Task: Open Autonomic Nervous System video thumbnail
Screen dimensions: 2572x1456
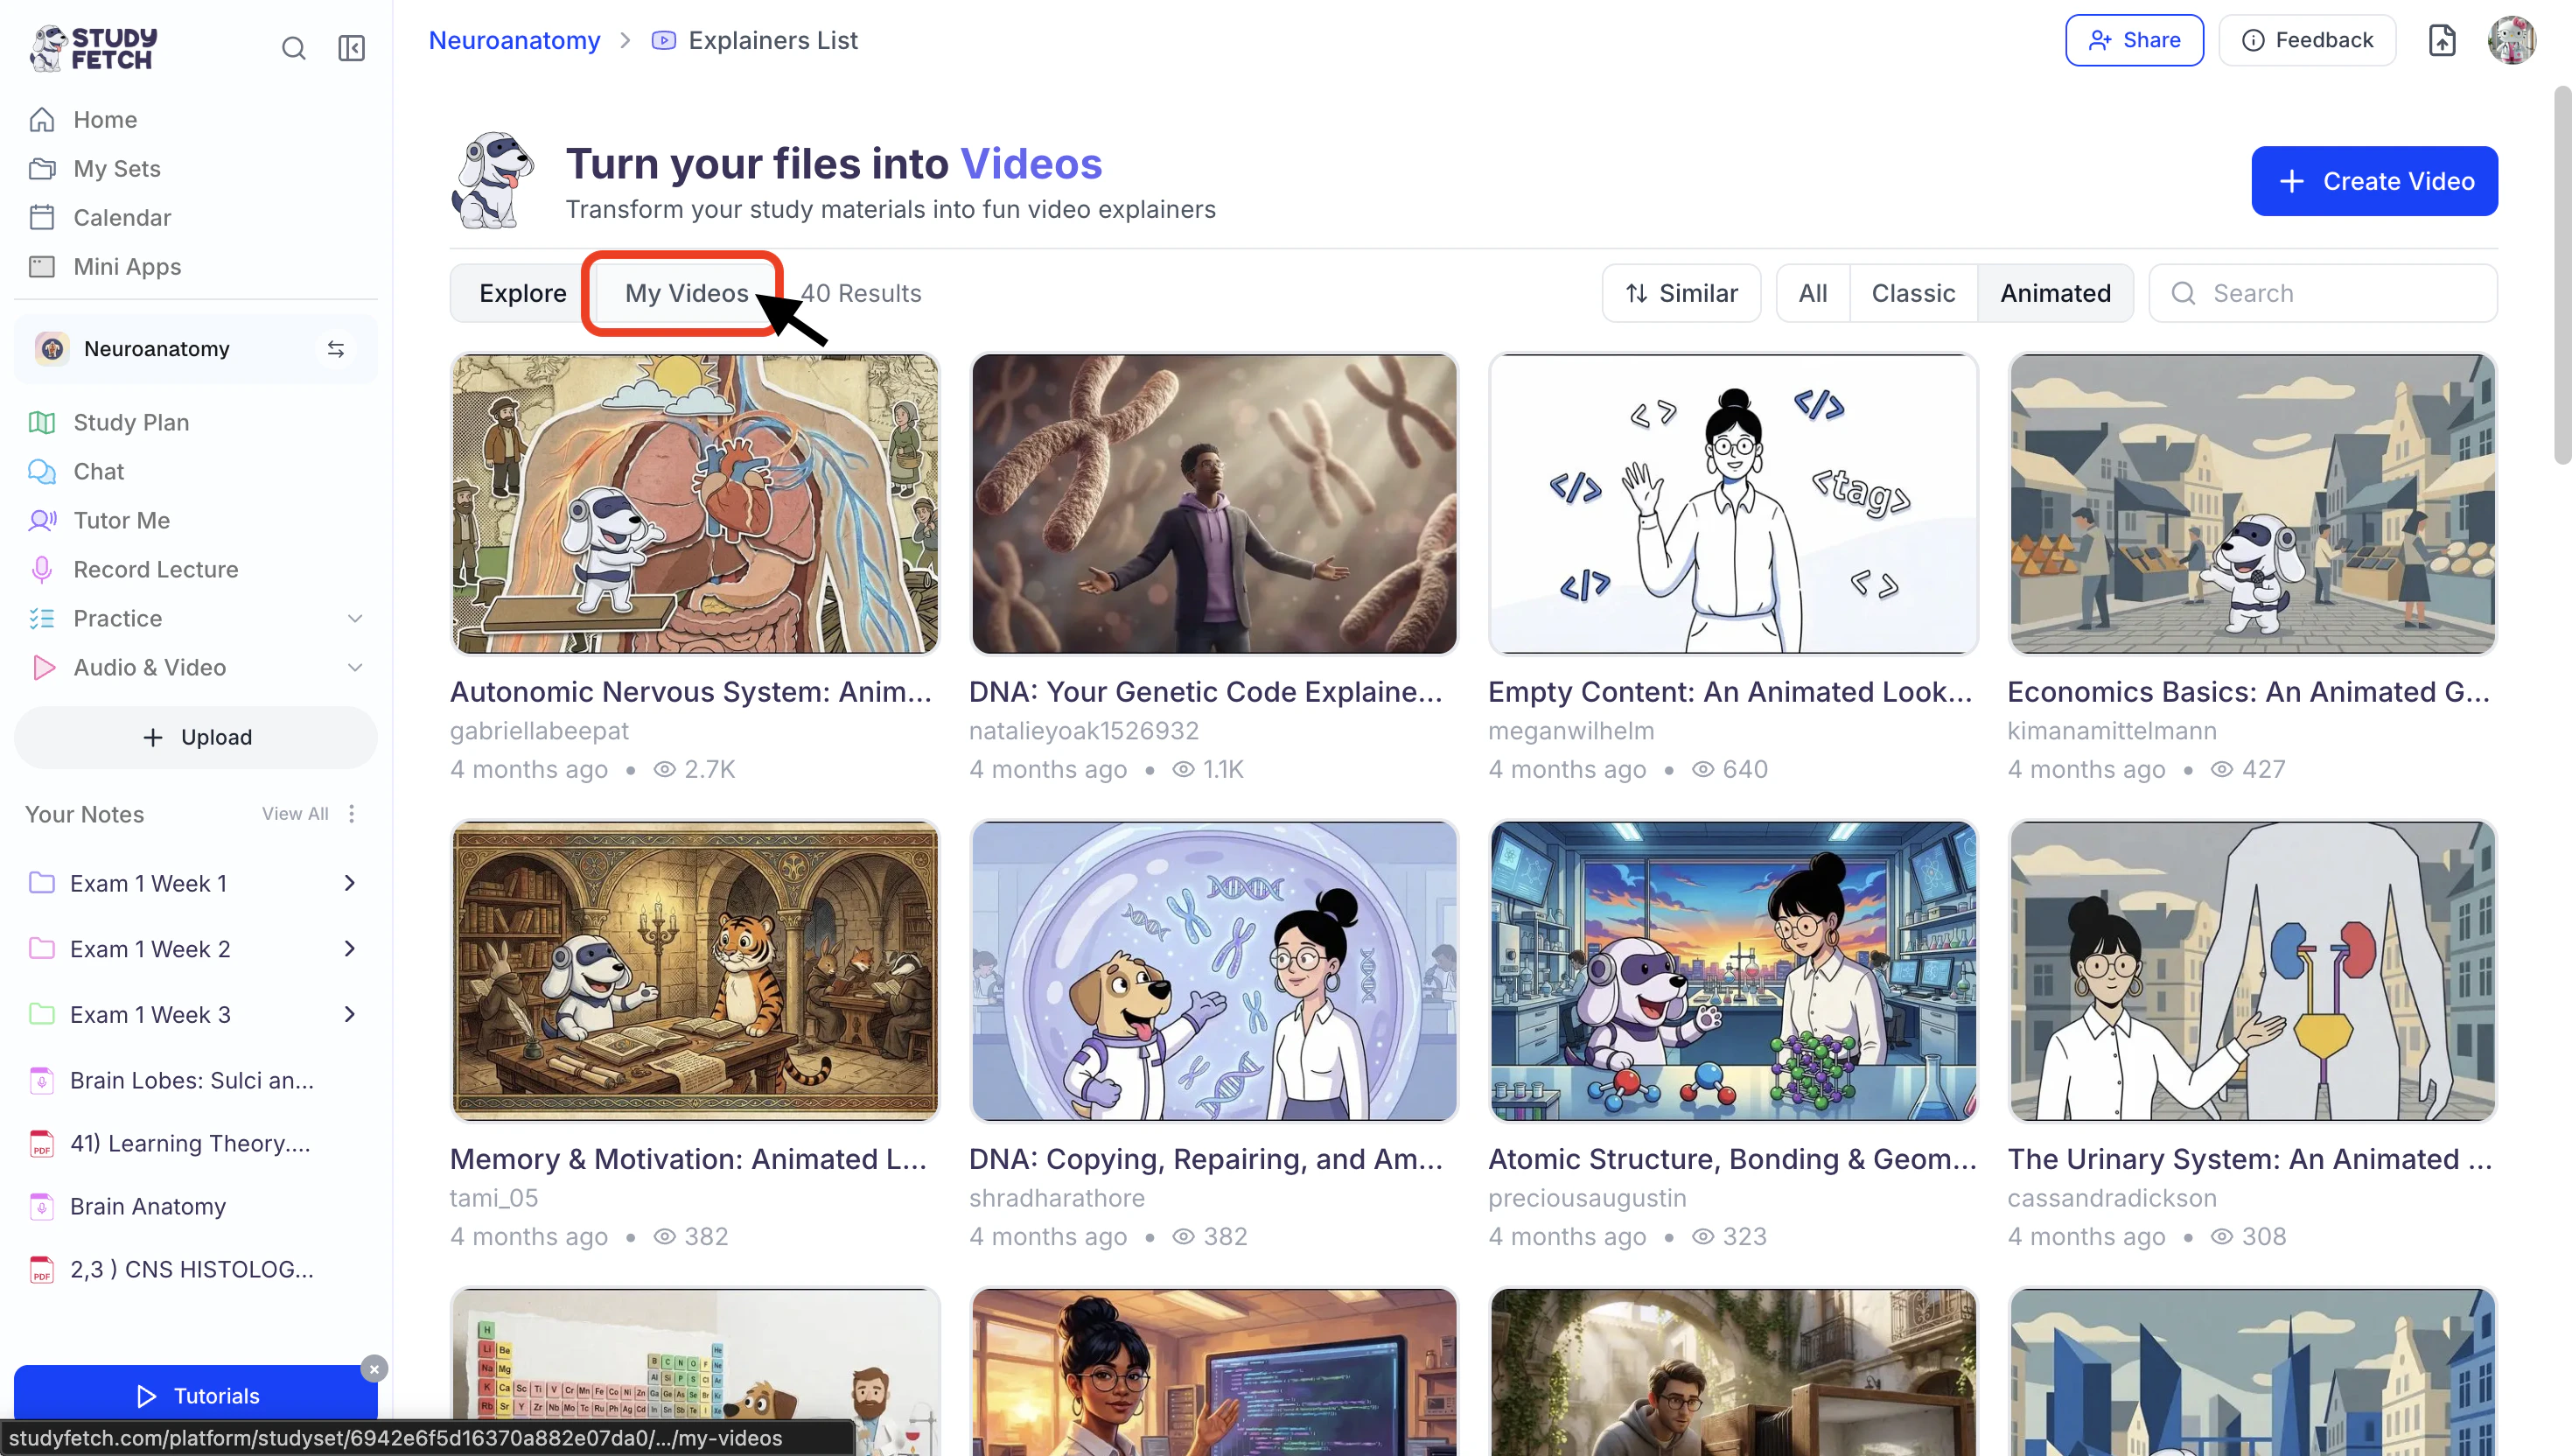Action: 695,504
